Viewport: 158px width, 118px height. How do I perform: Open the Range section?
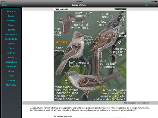tap(11, 16)
